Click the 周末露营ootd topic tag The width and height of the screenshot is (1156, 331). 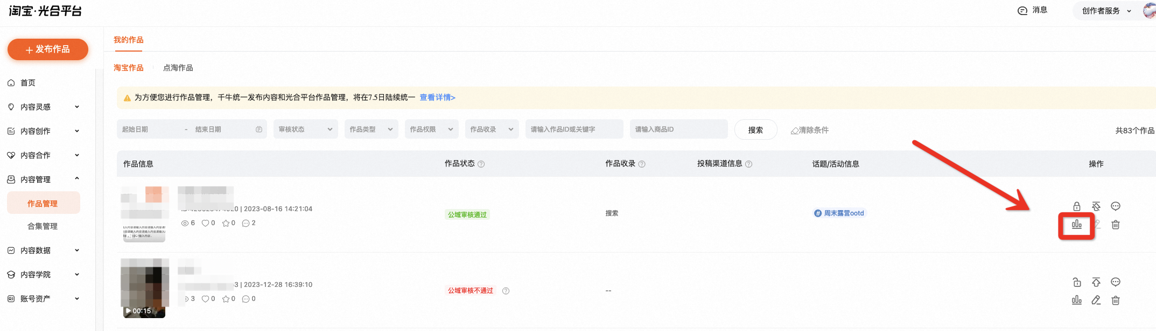click(839, 213)
